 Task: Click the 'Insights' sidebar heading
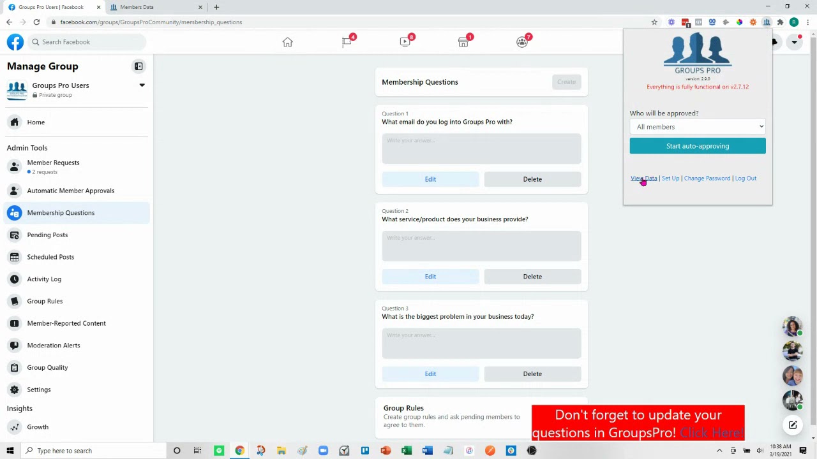click(x=20, y=409)
